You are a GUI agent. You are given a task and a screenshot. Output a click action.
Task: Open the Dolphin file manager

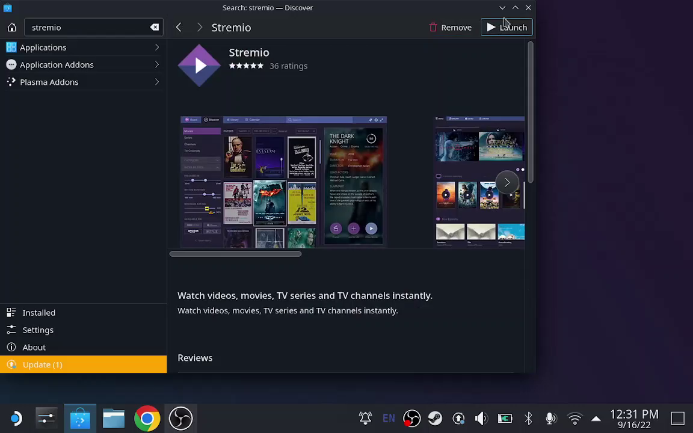[x=114, y=418]
